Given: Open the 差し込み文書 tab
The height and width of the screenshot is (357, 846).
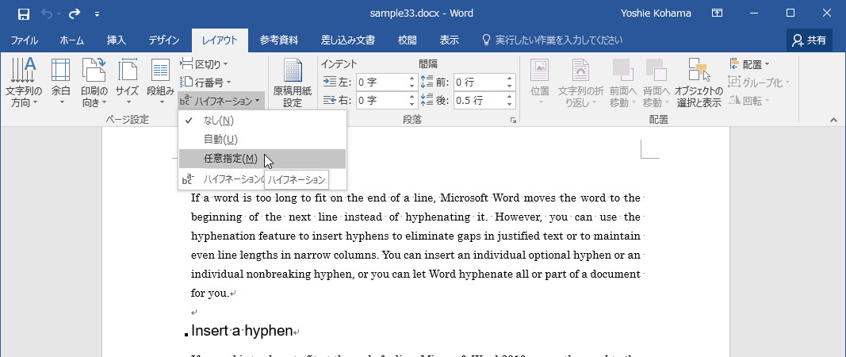Looking at the screenshot, I should click(348, 40).
